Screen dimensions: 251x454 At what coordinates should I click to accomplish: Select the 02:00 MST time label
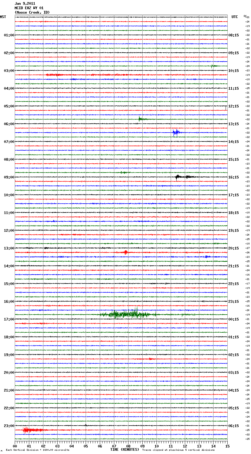9,53
